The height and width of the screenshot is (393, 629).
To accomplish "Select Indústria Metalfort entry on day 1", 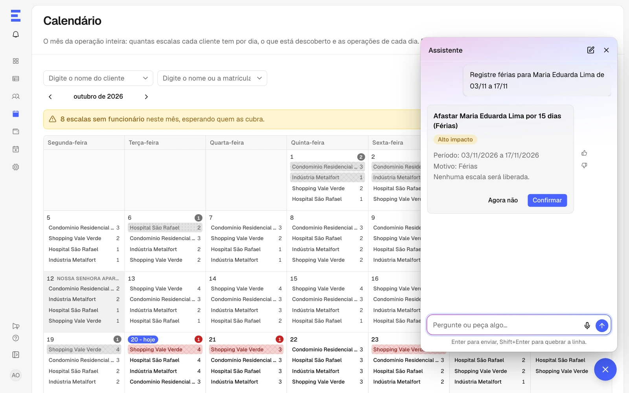I will pos(327,178).
